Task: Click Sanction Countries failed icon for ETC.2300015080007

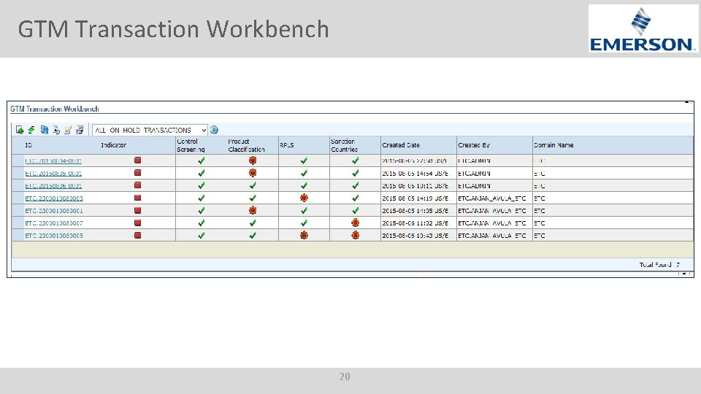Action: 356,223
